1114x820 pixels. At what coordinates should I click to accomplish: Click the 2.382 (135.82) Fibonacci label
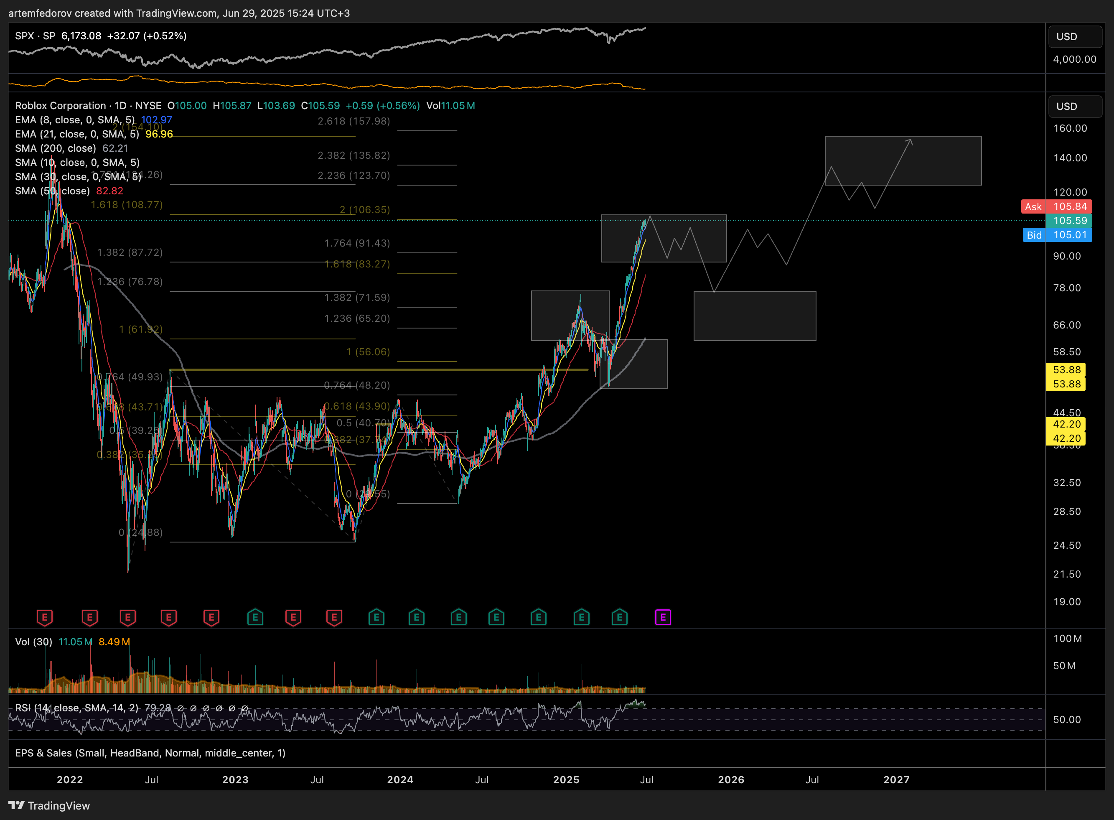tap(354, 155)
